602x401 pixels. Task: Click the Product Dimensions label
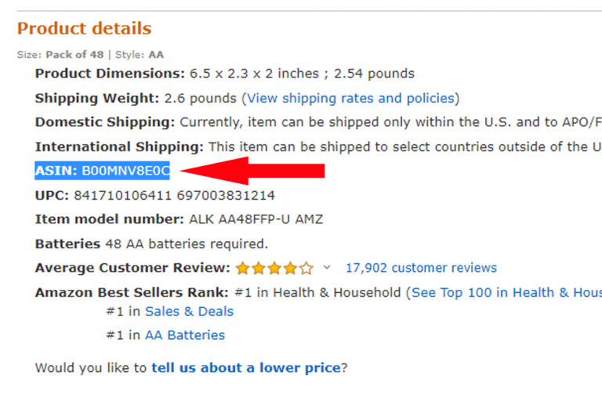coord(110,74)
